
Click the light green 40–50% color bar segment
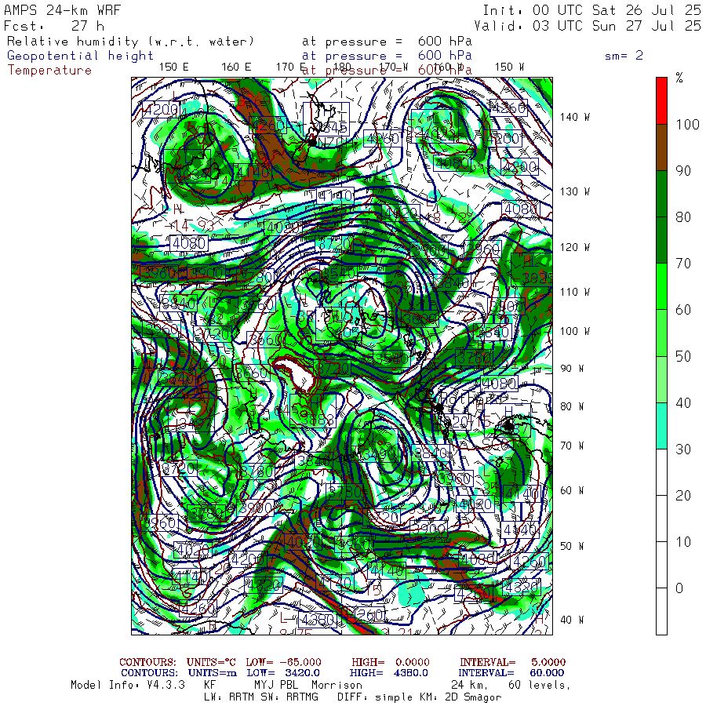[661, 379]
